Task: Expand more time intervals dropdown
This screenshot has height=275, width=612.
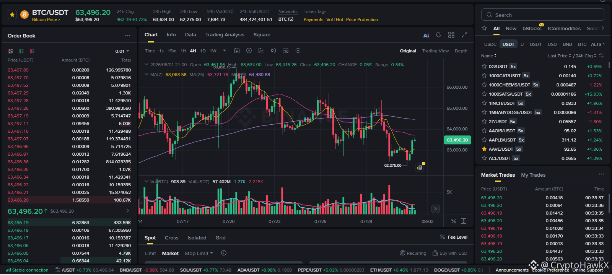Action: pyautogui.click(x=225, y=50)
